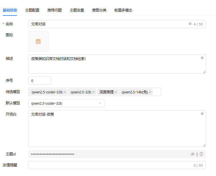Select the 意图分类 tab
The height and width of the screenshot is (176, 216).
tap(99, 10)
